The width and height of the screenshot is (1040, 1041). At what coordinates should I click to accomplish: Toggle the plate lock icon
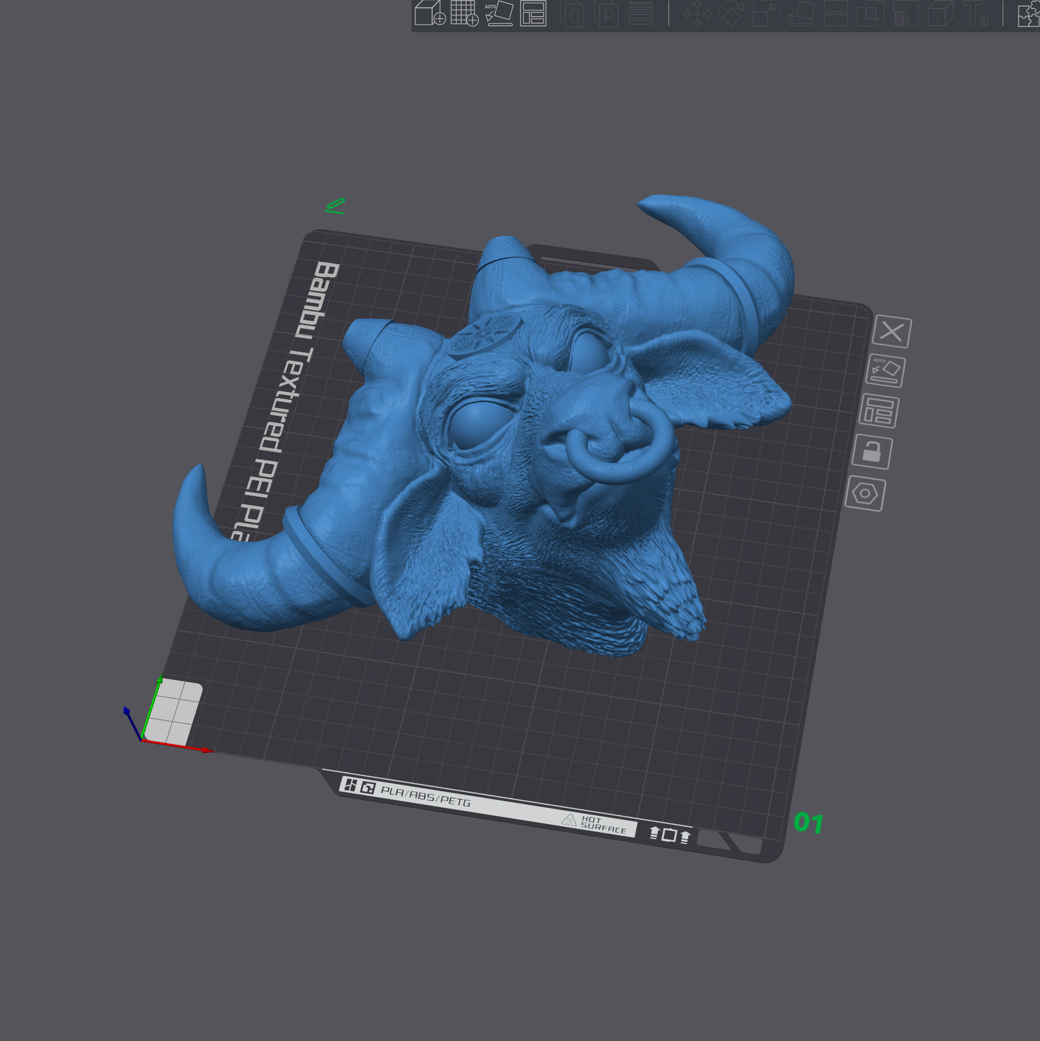click(x=871, y=452)
